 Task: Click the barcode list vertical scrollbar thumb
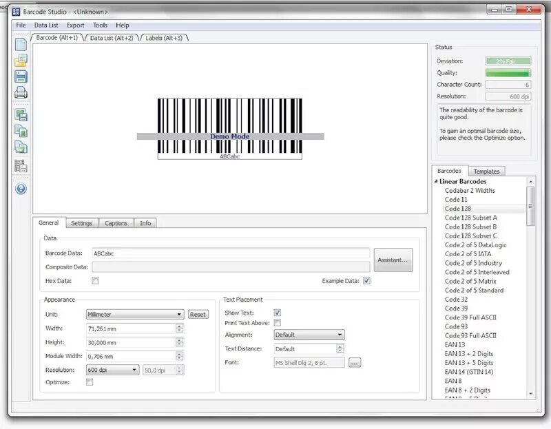coord(530,206)
